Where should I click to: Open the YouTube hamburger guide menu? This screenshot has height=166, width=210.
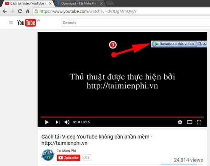(x=11, y=23)
